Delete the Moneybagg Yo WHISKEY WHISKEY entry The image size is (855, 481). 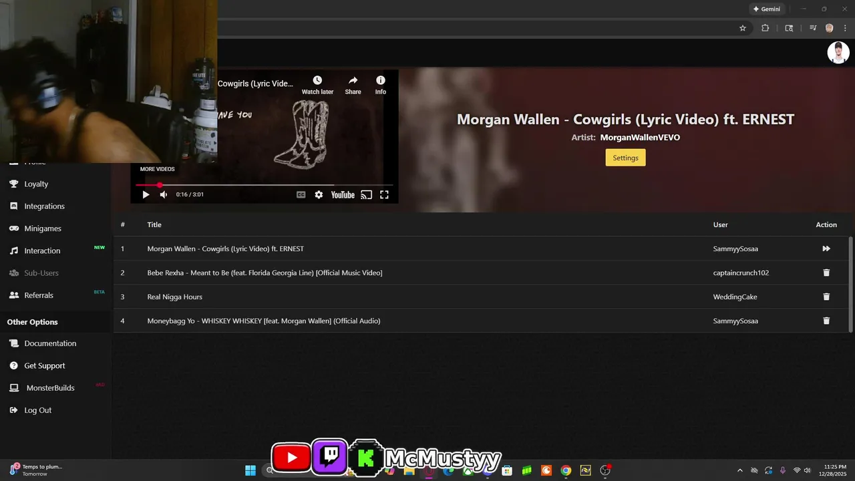click(x=826, y=321)
